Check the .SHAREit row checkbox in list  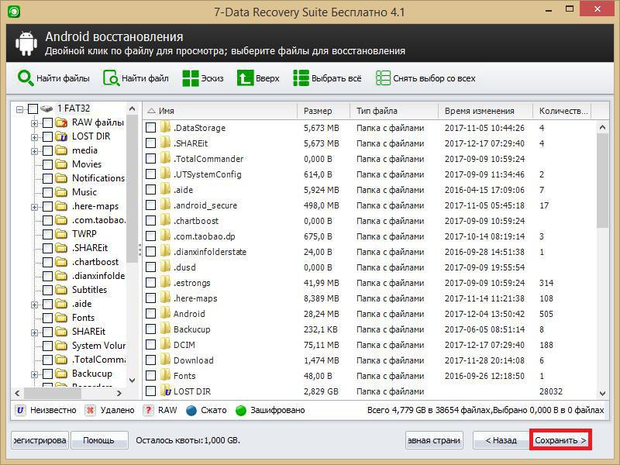(x=150, y=143)
